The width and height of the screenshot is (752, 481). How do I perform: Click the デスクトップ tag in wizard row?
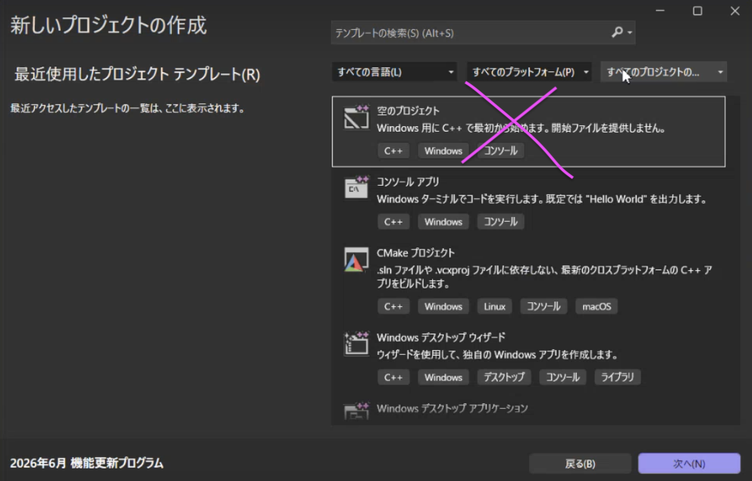click(504, 377)
